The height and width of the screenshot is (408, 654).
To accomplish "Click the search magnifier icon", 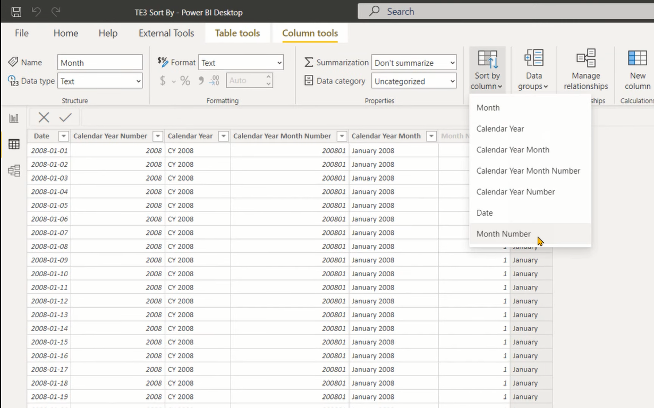I will tap(375, 11).
